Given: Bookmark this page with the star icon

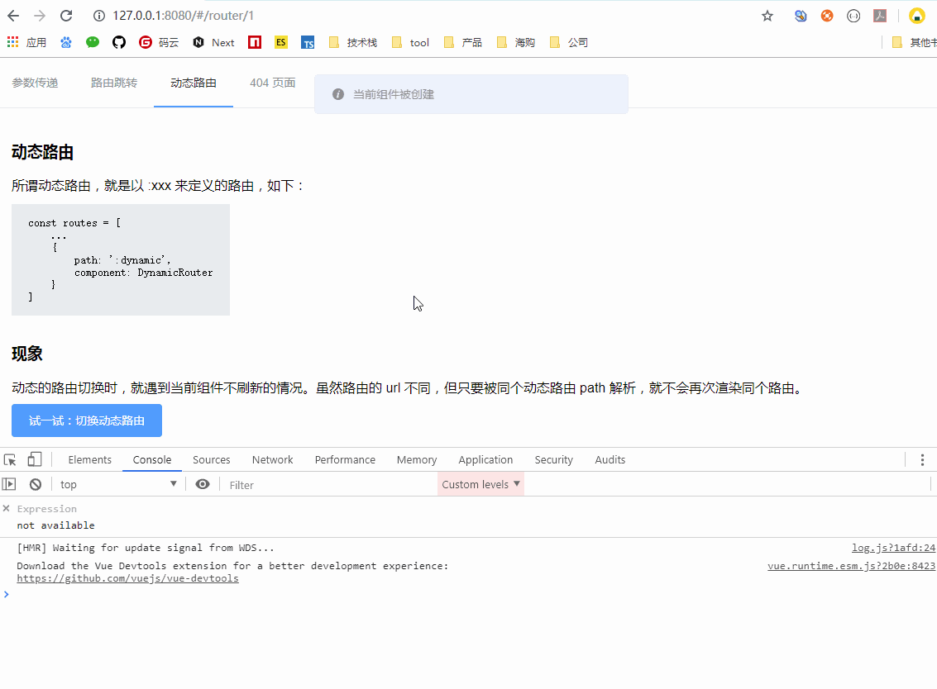Looking at the screenshot, I should (x=767, y=17).
